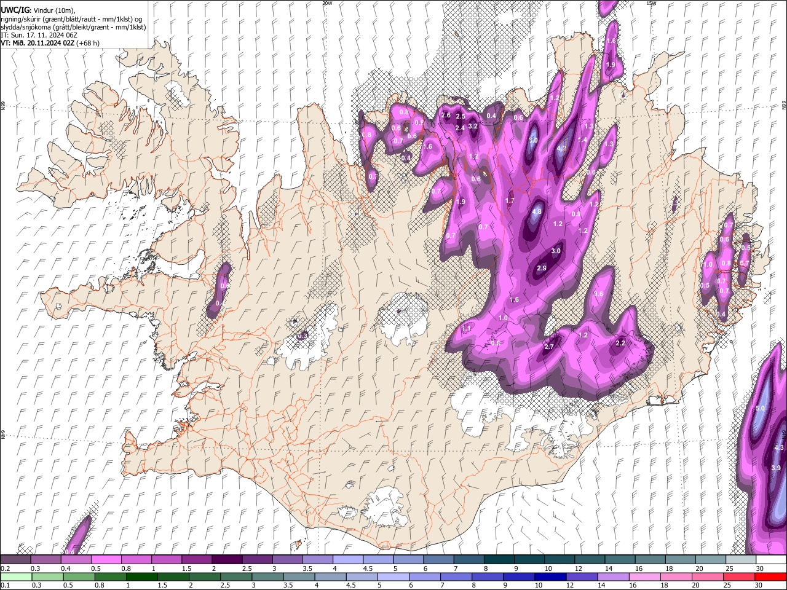This screenshot has width=787, height=590.
Task: Click the '4.3' snowfall value on the map
Action: pyautogui.click(x=778, y=447)
